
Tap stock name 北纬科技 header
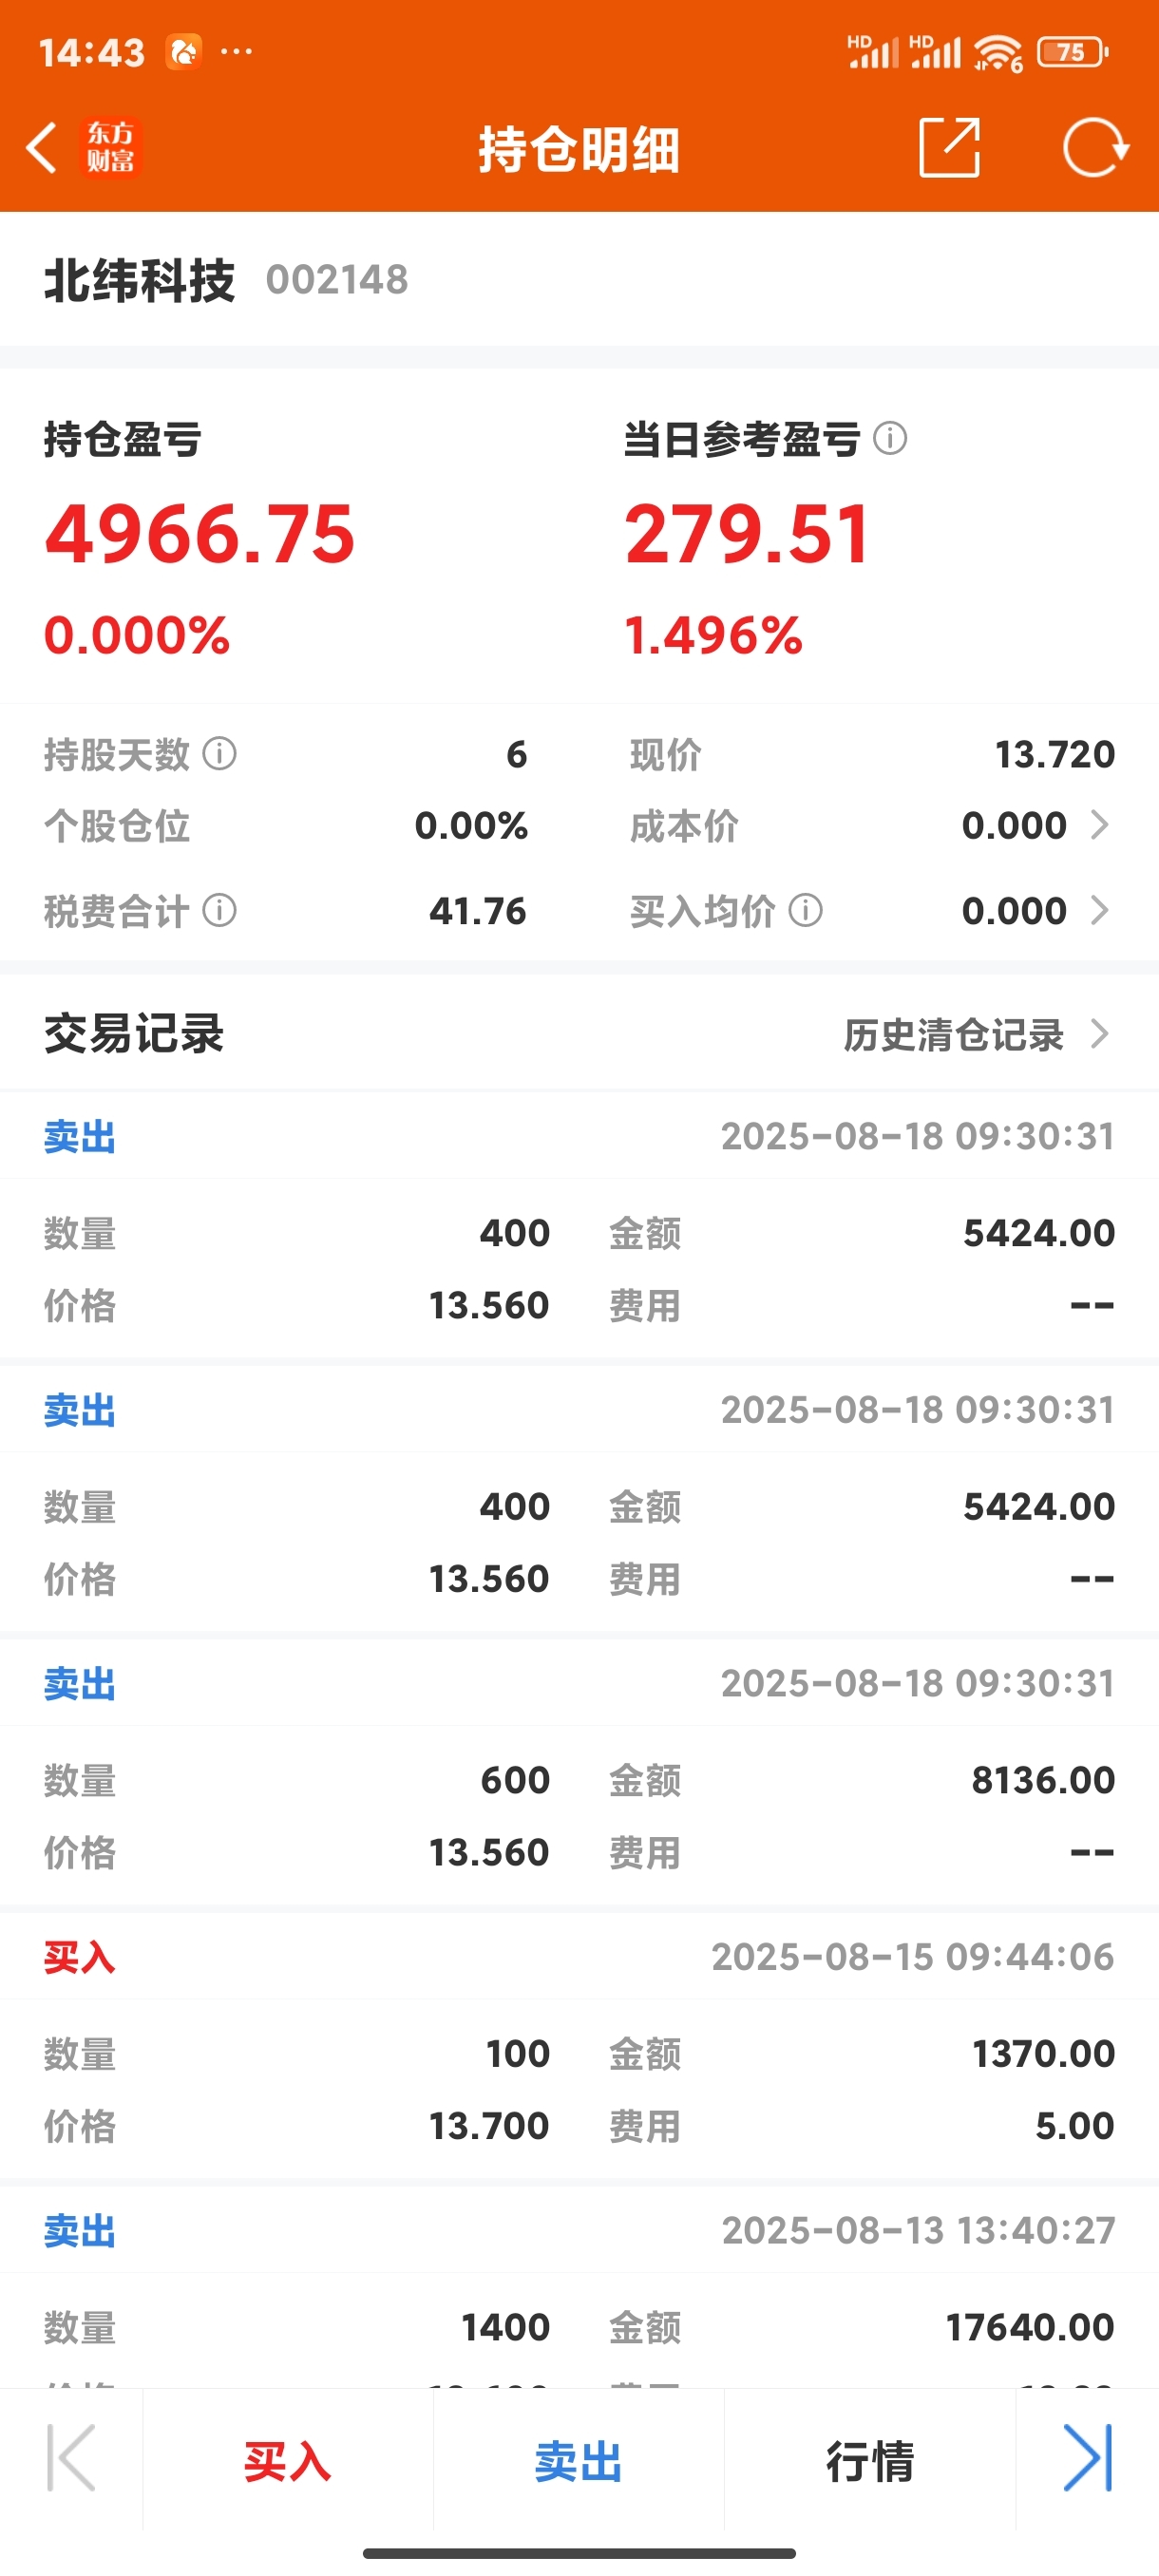[139, 280]
